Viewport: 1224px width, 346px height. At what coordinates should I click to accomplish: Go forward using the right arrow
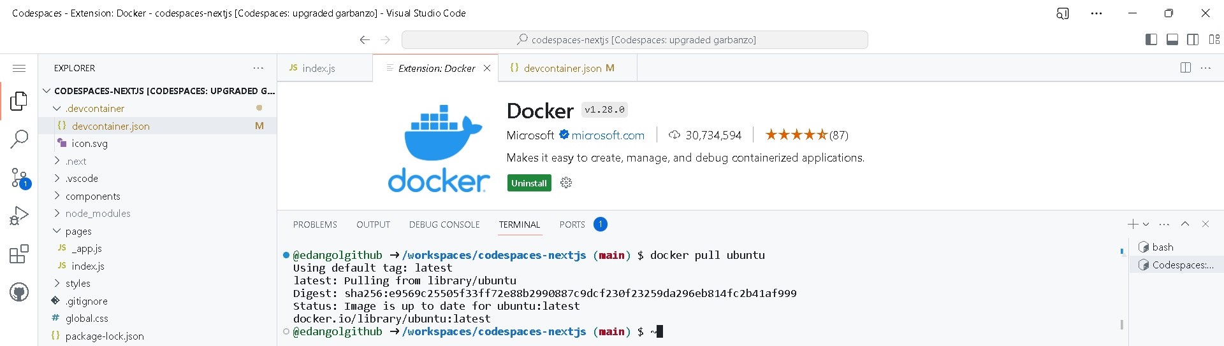click(385, 39)
